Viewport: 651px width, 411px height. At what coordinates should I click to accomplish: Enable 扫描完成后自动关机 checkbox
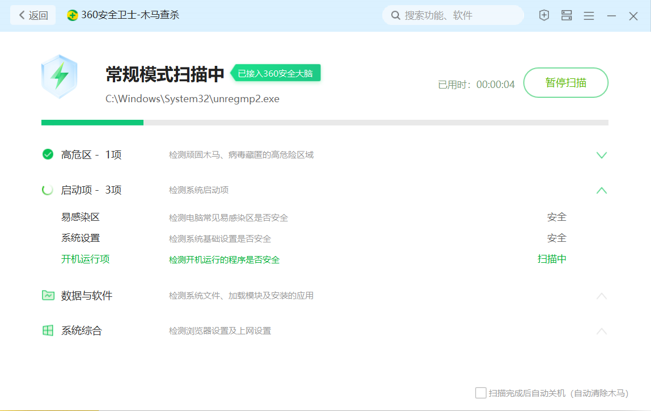click(x=481, y=393)
